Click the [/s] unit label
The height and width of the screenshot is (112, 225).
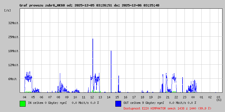(x=8, y=10)
